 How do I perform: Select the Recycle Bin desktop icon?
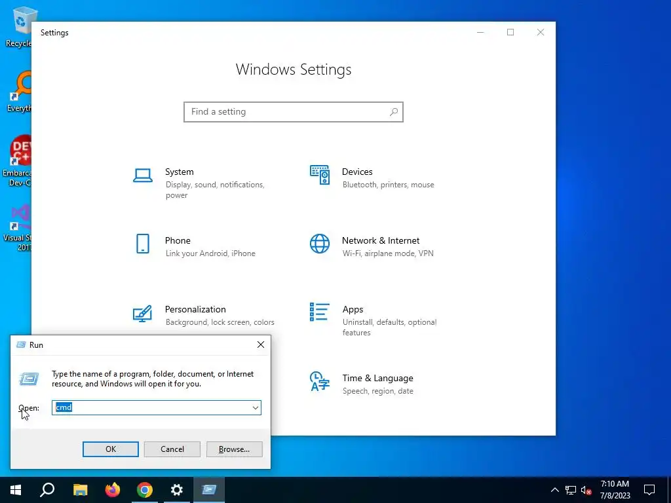point(18,28)
